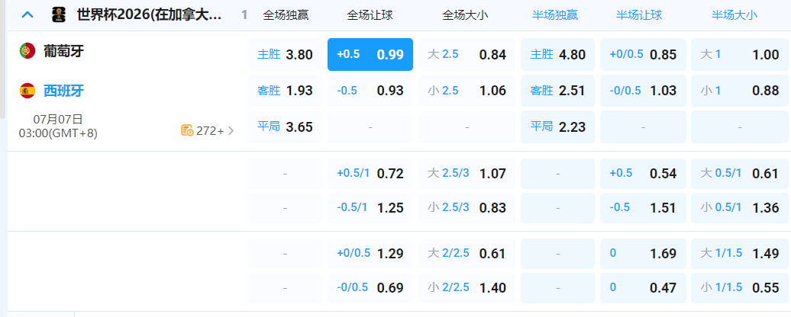This screenshot has width=791, height=317.
Task: Pick 小 2/2.5 at 1.40
Action: (467, 288)
